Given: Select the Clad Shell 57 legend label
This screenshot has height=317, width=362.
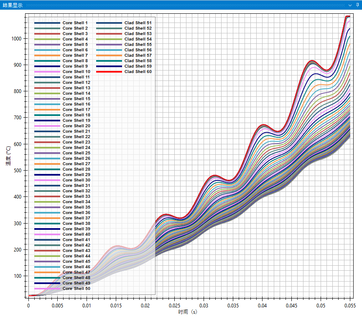Looking at the screenshot, I should (x=138, y=55).
